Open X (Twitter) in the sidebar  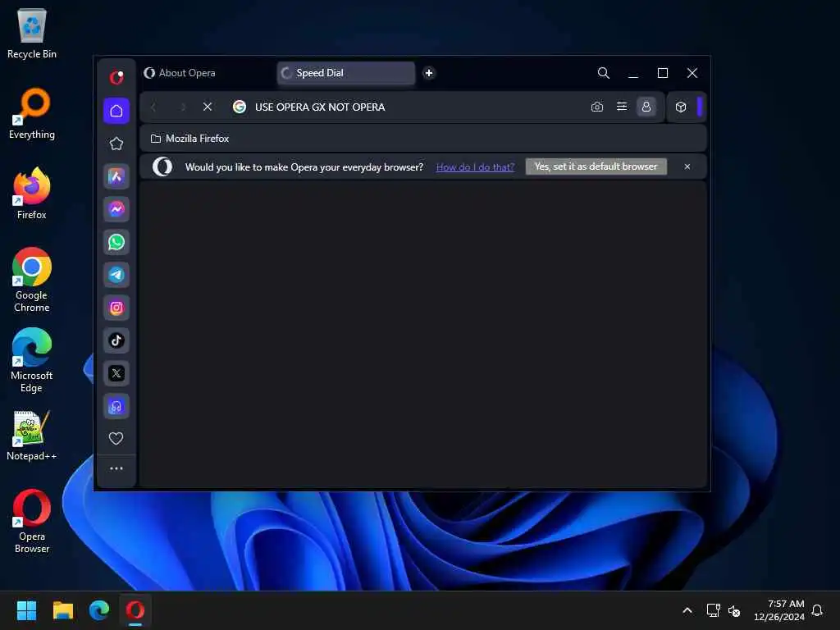pyautogui.click(x=116, y=373)
